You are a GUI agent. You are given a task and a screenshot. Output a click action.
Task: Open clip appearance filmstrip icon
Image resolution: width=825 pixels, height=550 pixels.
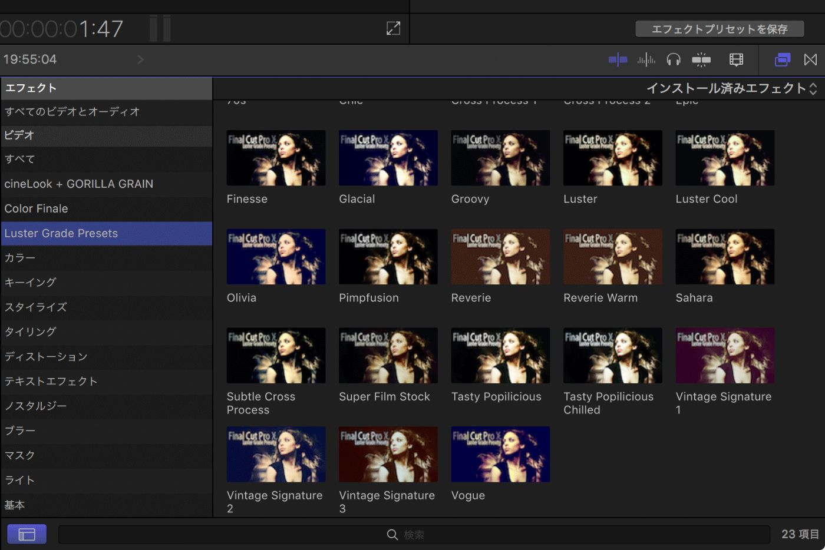click(x=736, y=59)
